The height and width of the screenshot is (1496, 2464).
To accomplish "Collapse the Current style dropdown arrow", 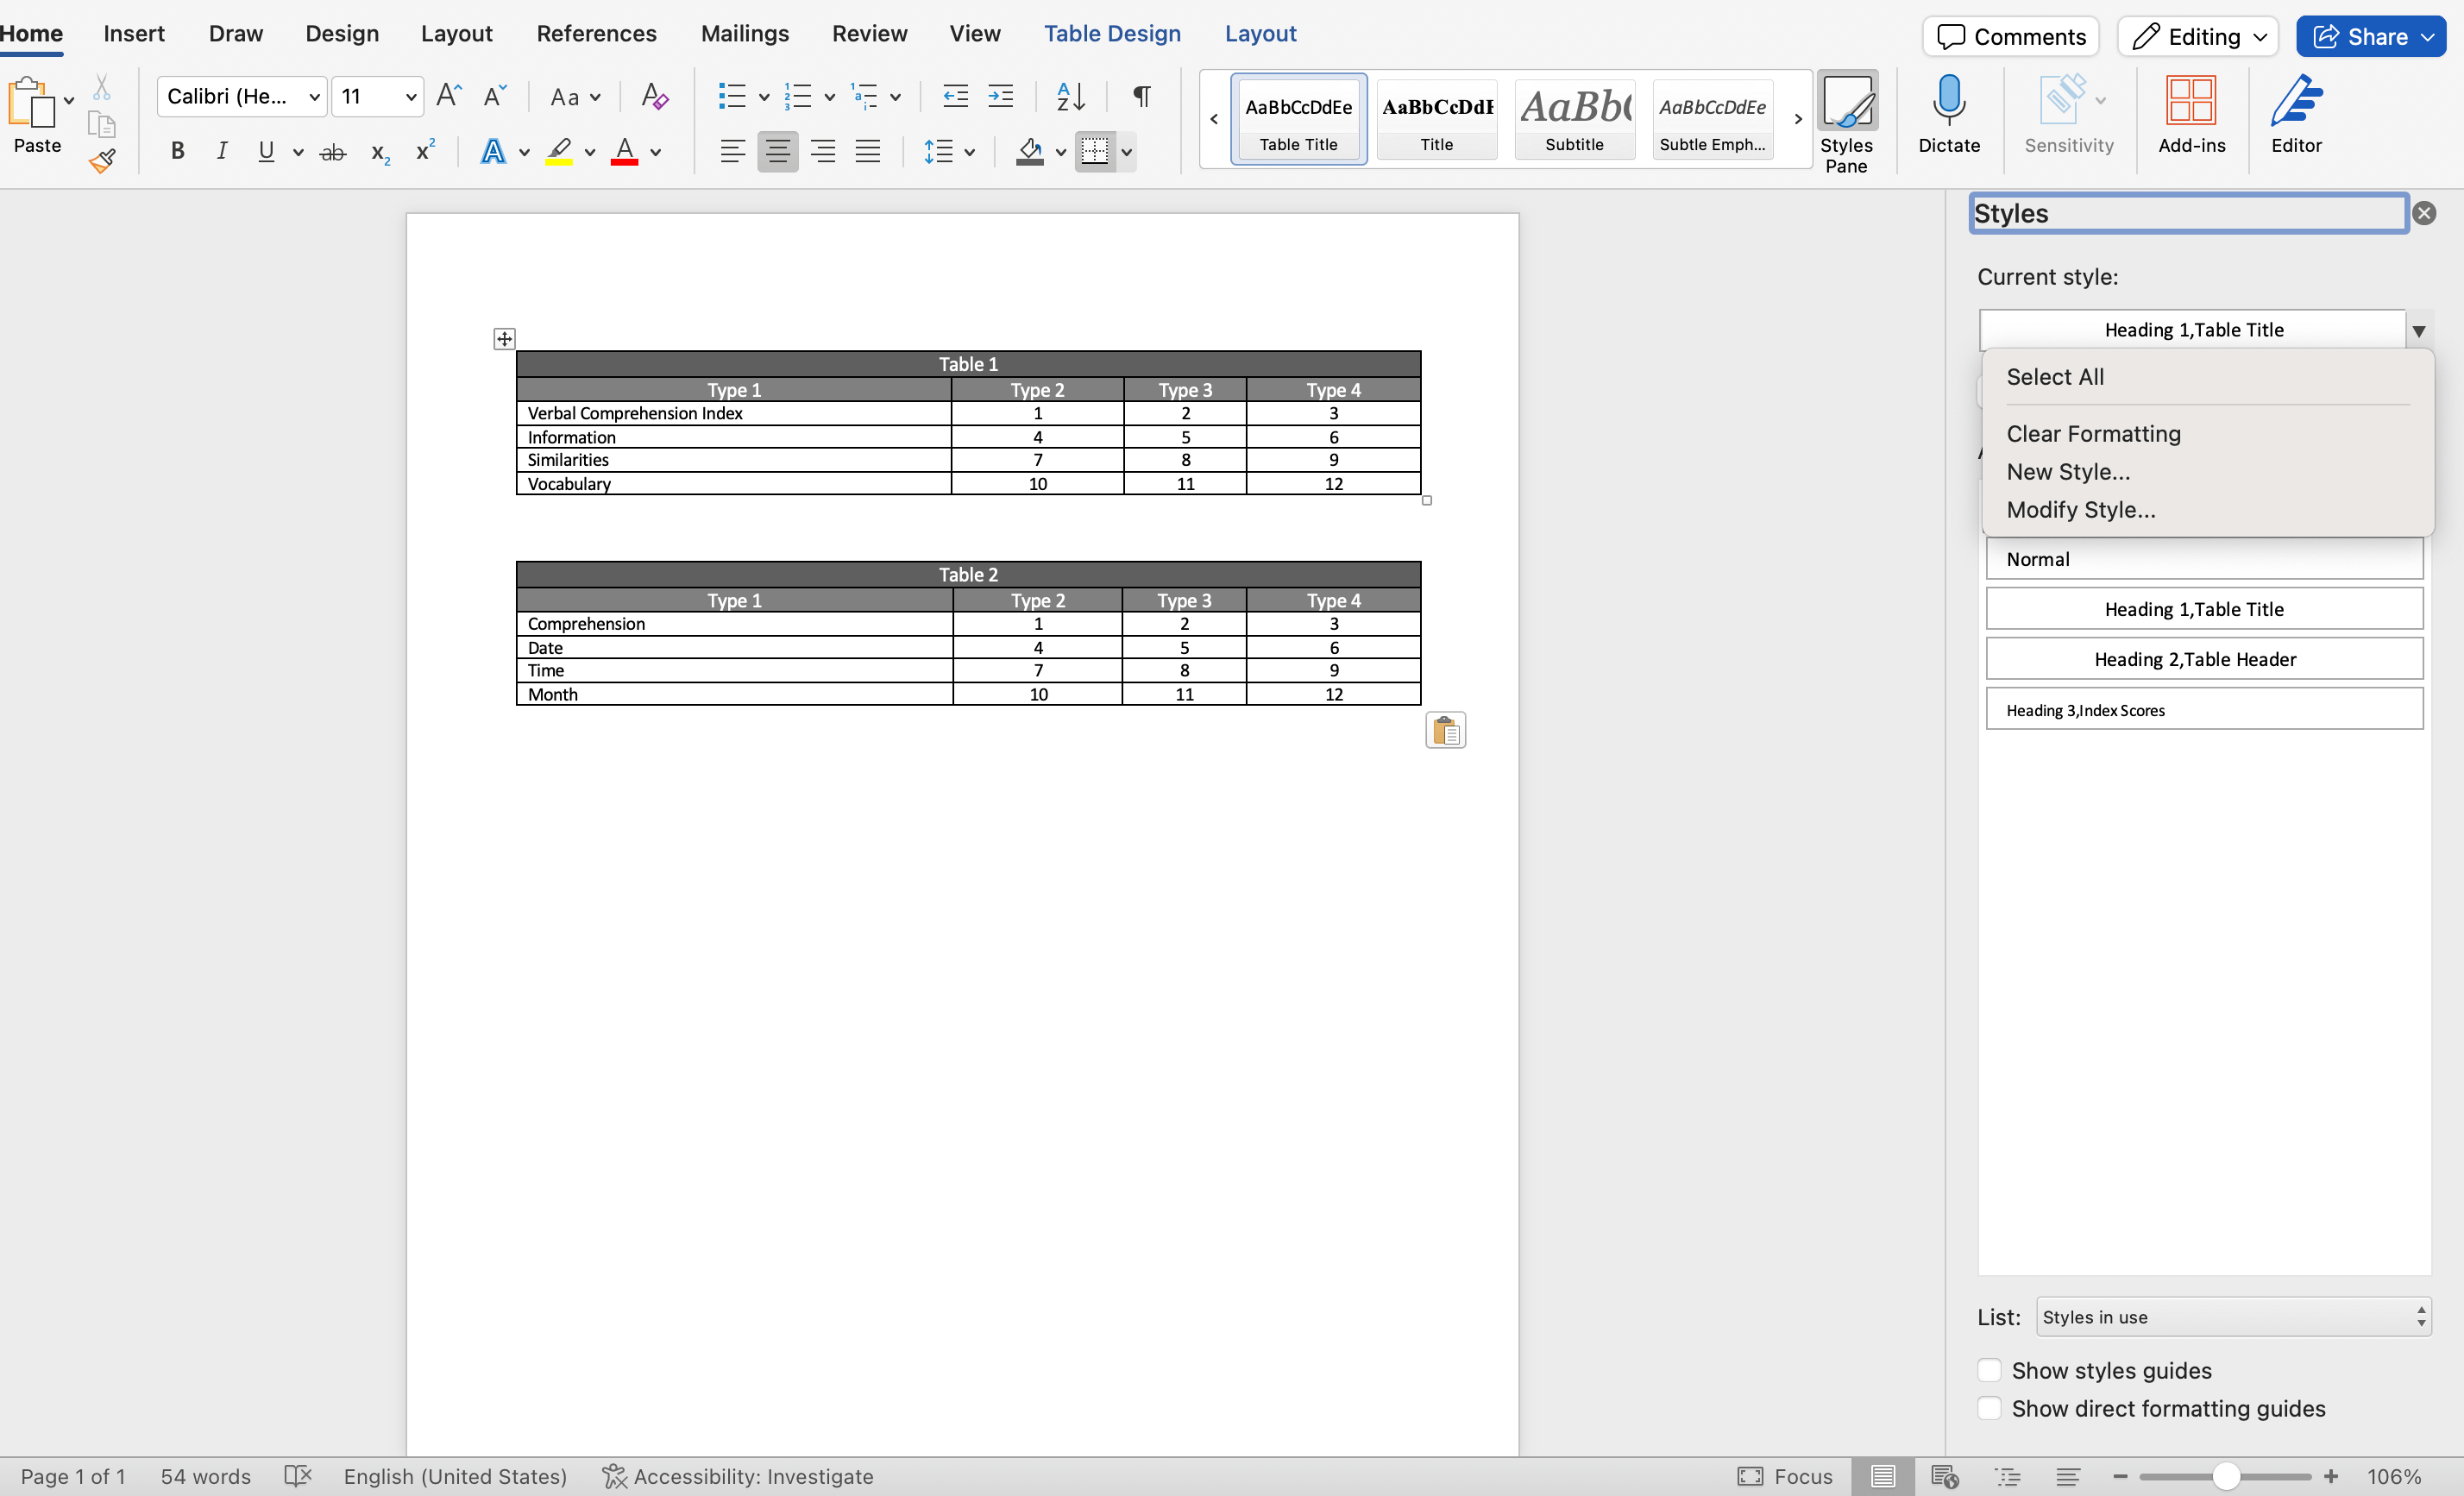I will click(x=2418, y=330).
